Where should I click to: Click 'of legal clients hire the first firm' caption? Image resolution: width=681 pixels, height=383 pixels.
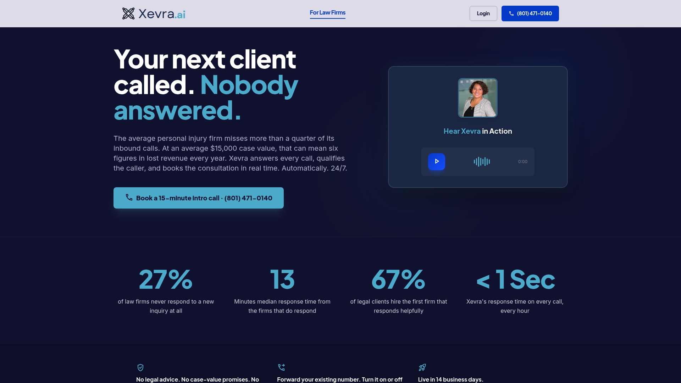point(399,306)
